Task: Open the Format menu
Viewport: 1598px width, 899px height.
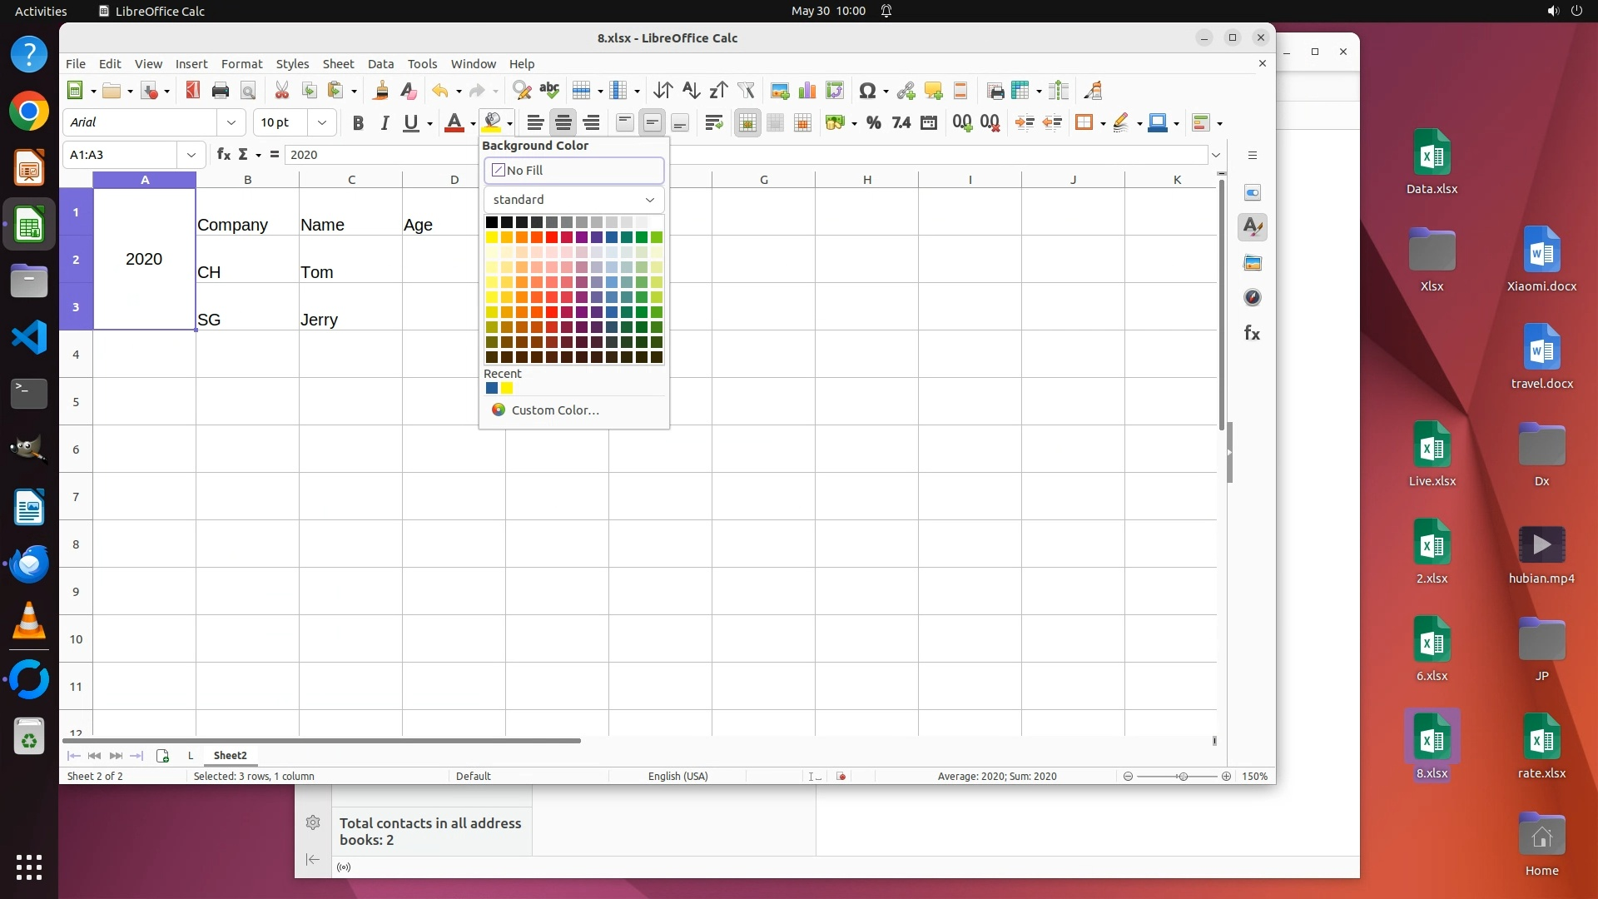Action: [241, 64]
